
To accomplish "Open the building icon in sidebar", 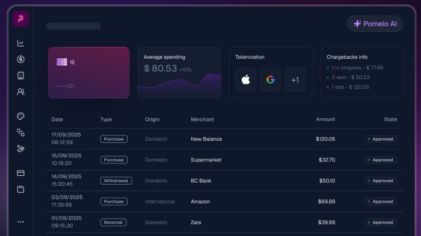I will [x=21, y=76].
